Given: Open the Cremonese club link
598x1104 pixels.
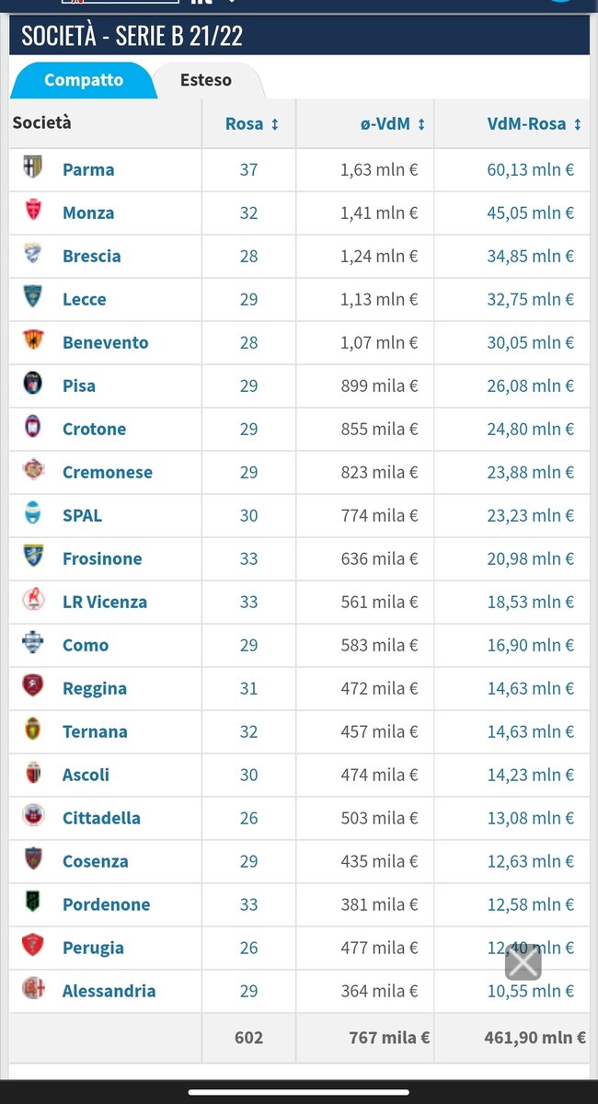Looking at the screenshot, I should click(x=108, y=472).
